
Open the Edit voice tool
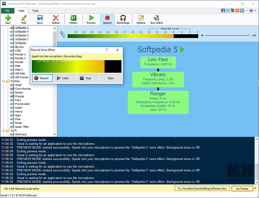coord(24,19)
